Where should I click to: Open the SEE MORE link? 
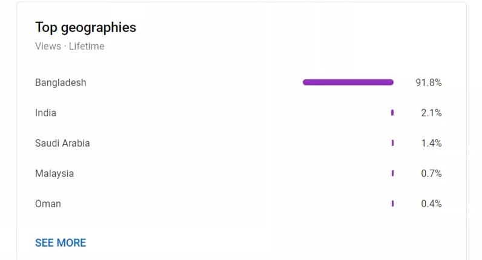61,243
